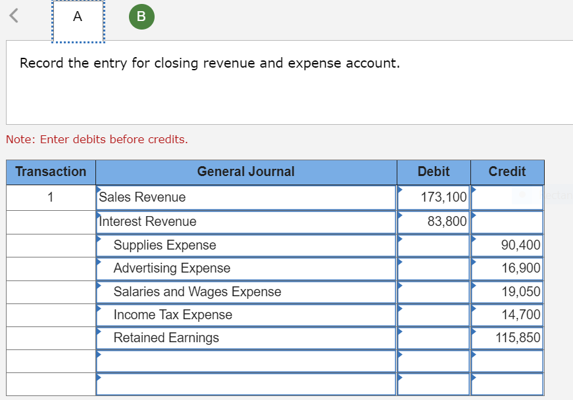Click the green B step indicator
The width and height of the screenshot is (573, 400).
pos(141,17)
